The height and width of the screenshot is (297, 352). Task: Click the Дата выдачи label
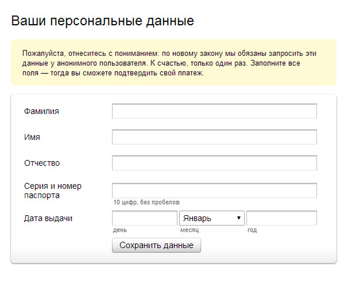click(48, 218)
